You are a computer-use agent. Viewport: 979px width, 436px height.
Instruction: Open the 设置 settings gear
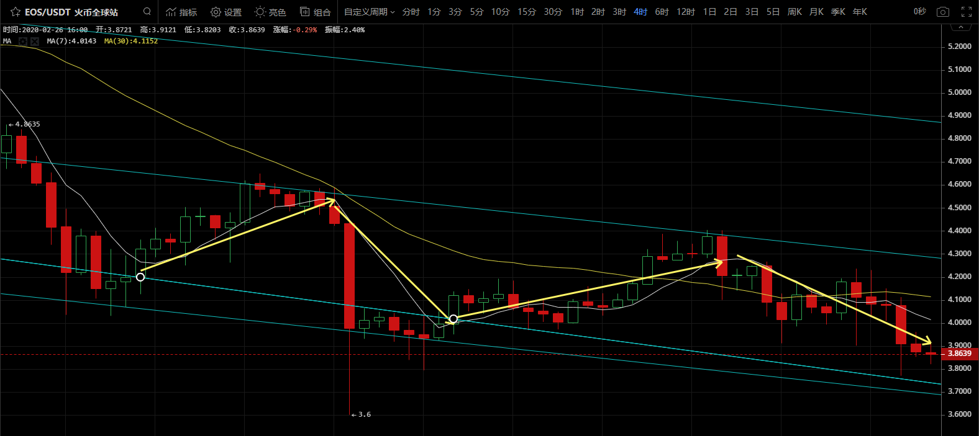226,12
